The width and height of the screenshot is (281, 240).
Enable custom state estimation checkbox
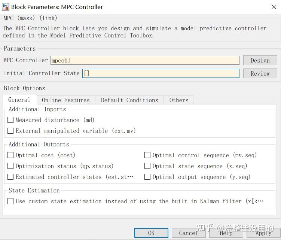pos(10,201)
